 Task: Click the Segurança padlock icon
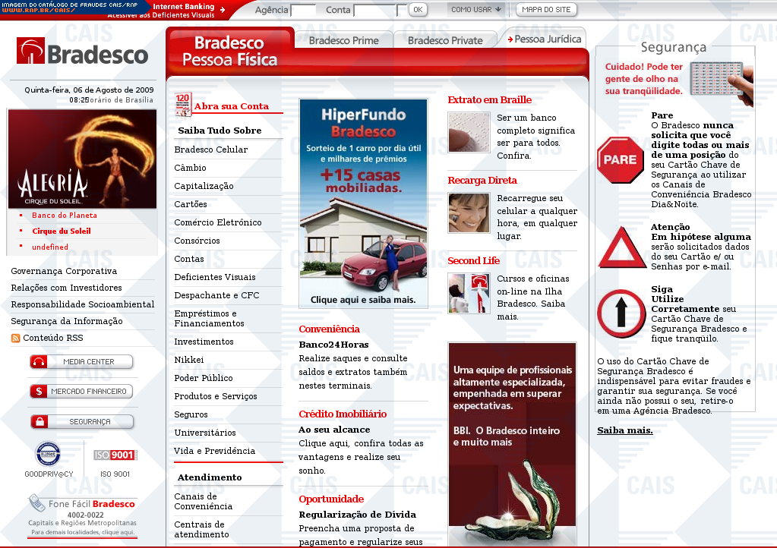(x=39, y=421)
